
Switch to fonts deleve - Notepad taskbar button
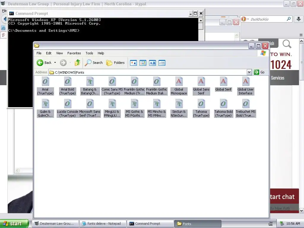click(x=103, y=224)
